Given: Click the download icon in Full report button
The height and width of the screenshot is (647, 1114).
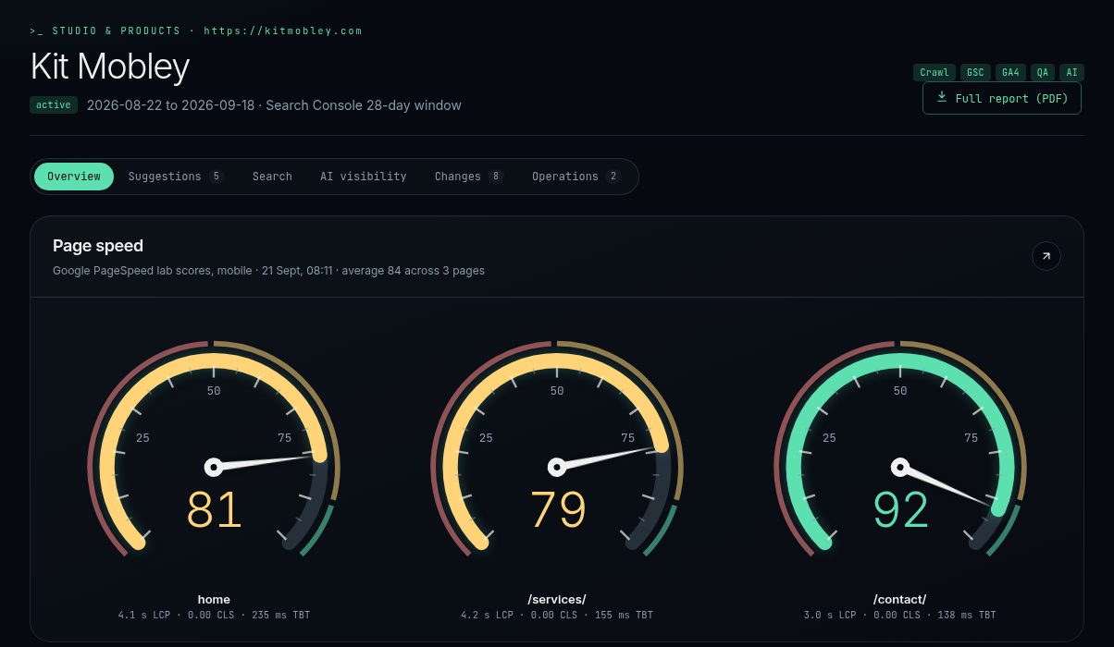Looking at the screenshot, I should [x=942, y=97].
